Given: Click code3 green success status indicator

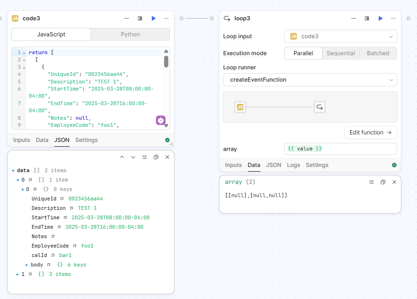Looking at the screenshot, I should (x=167, y=140).
